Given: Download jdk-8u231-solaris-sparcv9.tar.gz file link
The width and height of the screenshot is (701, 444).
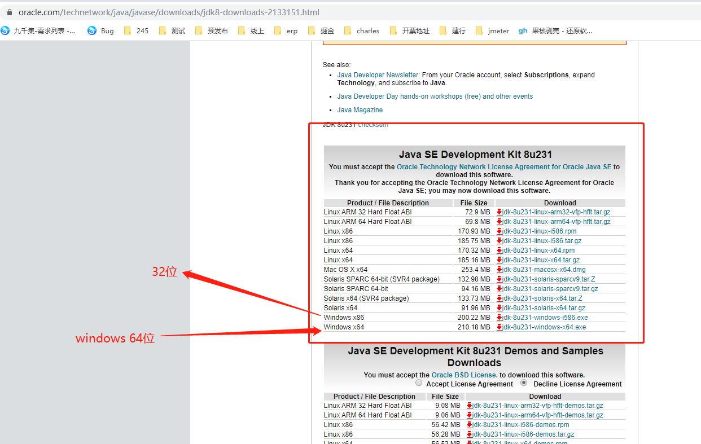Looking at the screenshot, I should point(550,289).
